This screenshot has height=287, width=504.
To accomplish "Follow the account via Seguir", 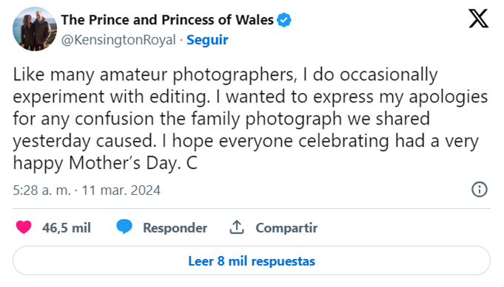I will (x=207, y=40).
